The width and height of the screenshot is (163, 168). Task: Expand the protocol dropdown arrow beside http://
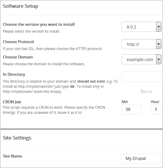158,44
